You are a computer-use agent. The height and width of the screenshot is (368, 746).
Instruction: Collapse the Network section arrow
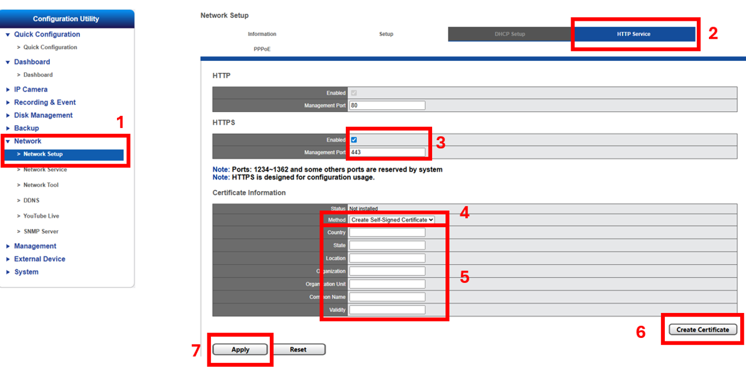(x=8, y=141)
